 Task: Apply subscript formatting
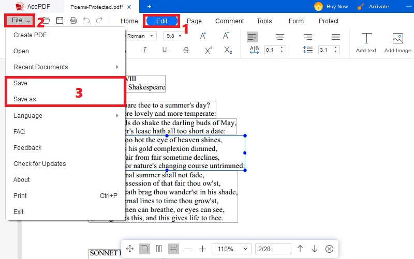(x=228, y=50)
